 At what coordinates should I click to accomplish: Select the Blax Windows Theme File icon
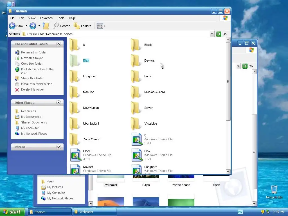(137, 155)
